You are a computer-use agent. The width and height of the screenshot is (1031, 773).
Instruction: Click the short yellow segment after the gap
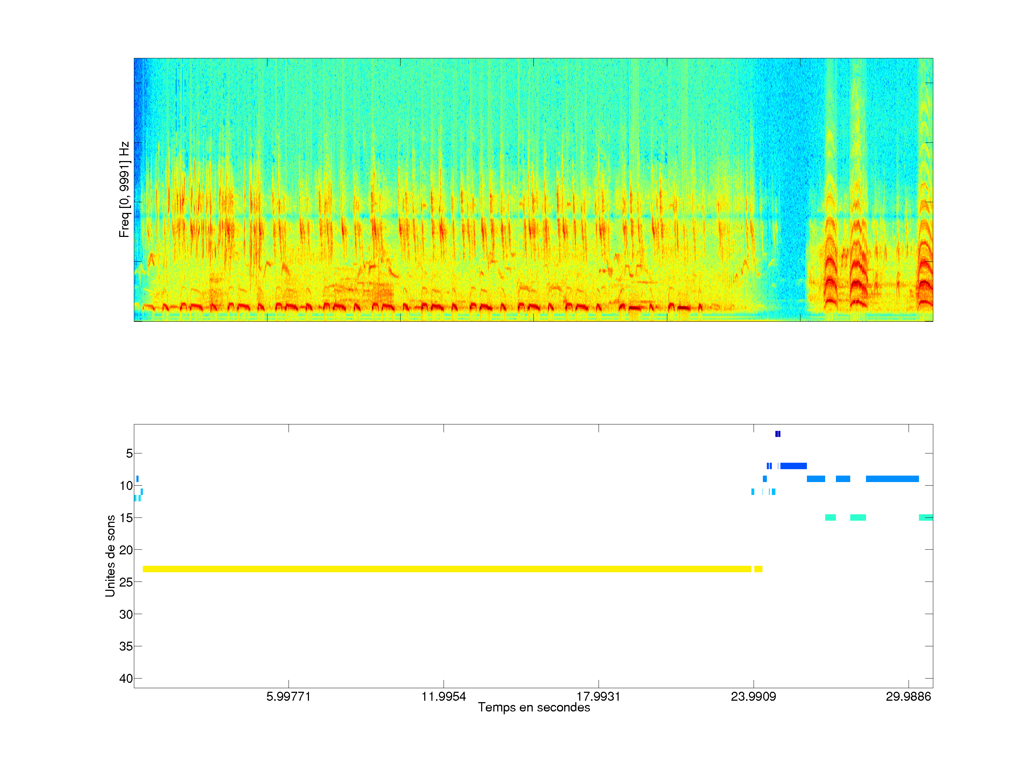758,569
